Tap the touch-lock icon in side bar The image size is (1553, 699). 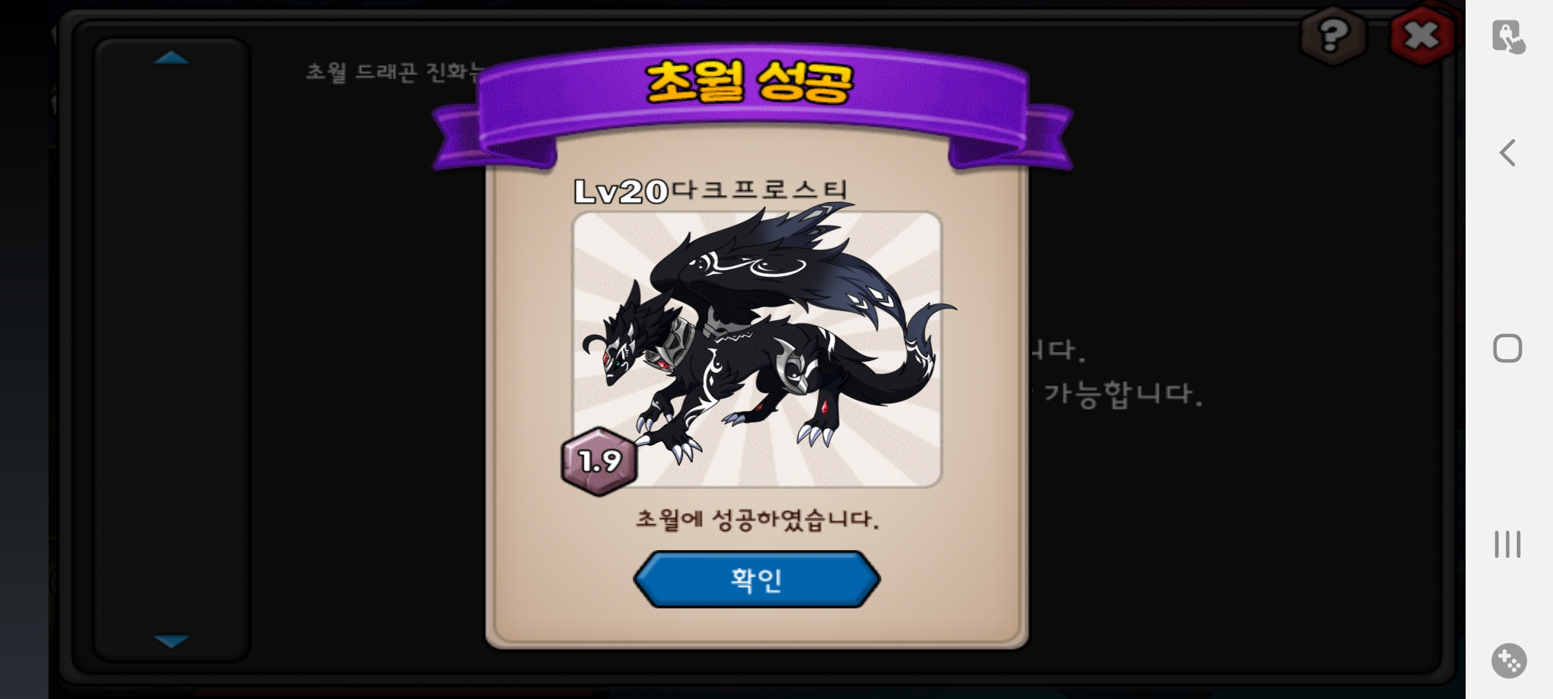1508,36
